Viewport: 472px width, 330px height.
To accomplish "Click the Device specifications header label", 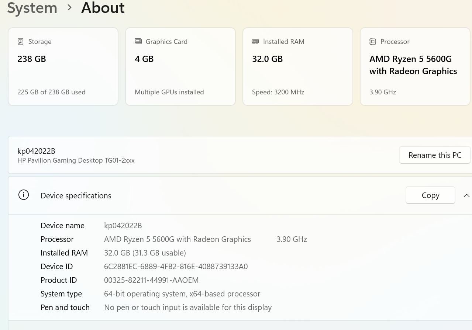I will (76, 196).
